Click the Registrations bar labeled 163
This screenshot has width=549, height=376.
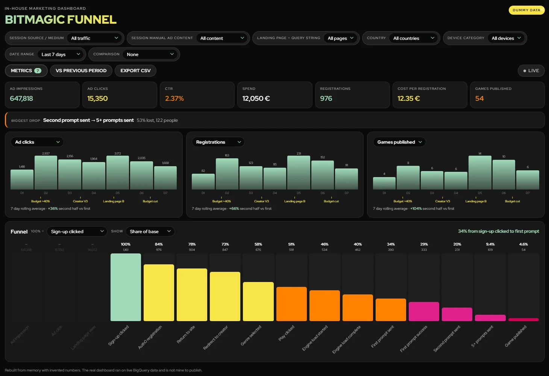pos(227,174)
